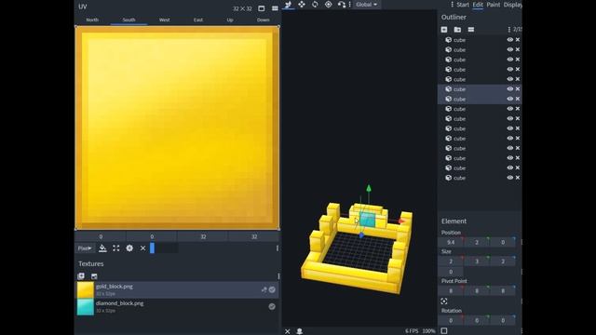596x335 pixels.
Task: Select the tenth cube in Outliner
Action: [480, 128]
